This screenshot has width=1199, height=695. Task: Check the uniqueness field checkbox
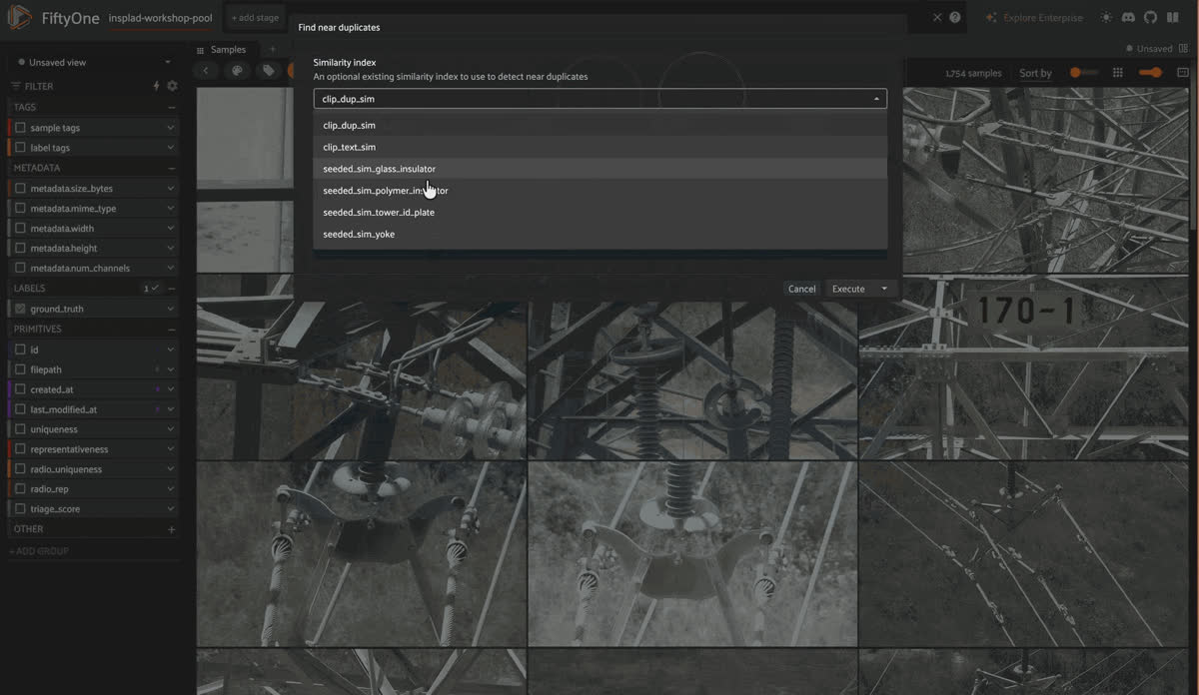point(20,429)
